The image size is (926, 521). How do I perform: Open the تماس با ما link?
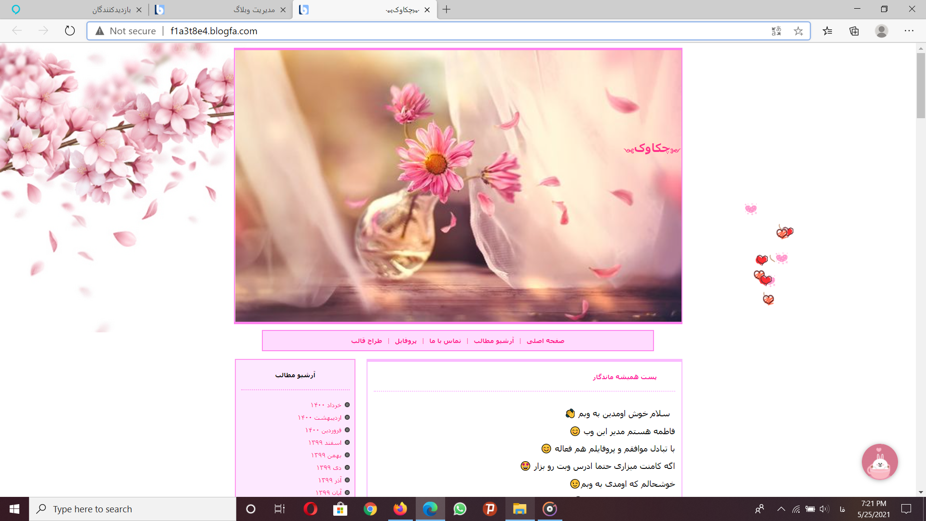tap(445, 341)
